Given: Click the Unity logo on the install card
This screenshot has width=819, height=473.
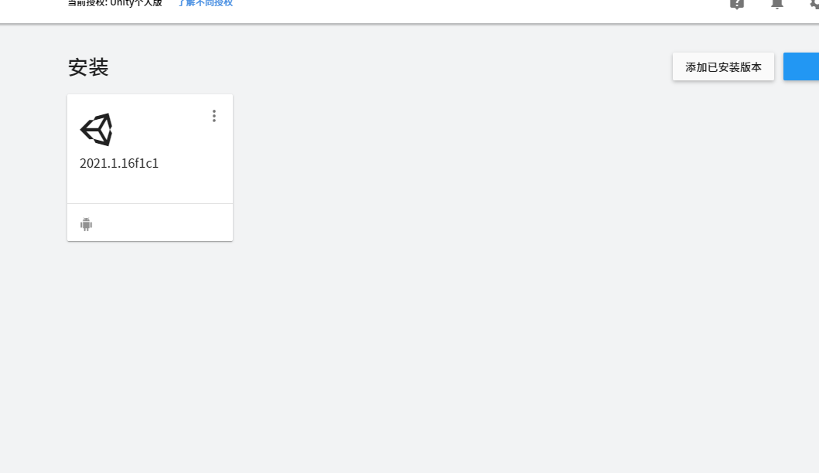Looking at the screenshot, I should (x=96, y=130).
